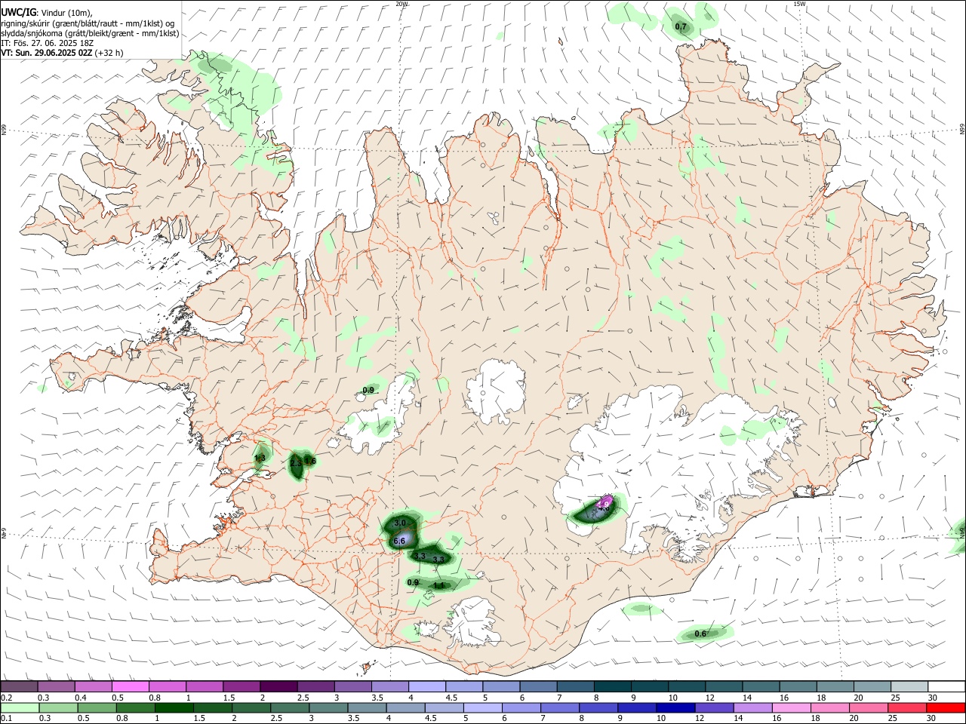
Task: Select the pink bottom-row swatch labeled 20
Action: coord(867,707)
